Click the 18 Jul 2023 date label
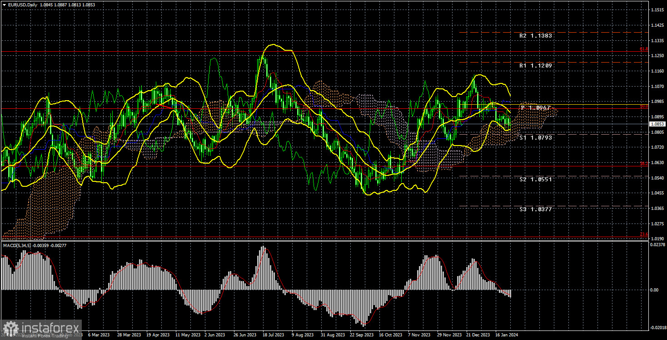 click(274, 335)
